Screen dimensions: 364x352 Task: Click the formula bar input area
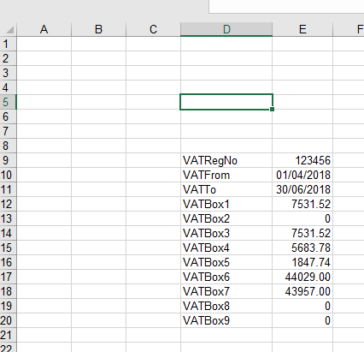(286, 6)
